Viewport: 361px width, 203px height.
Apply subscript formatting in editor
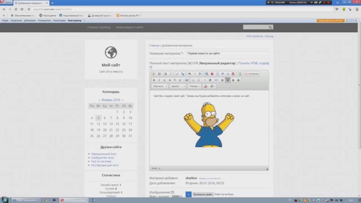click(x=175, y=80)
